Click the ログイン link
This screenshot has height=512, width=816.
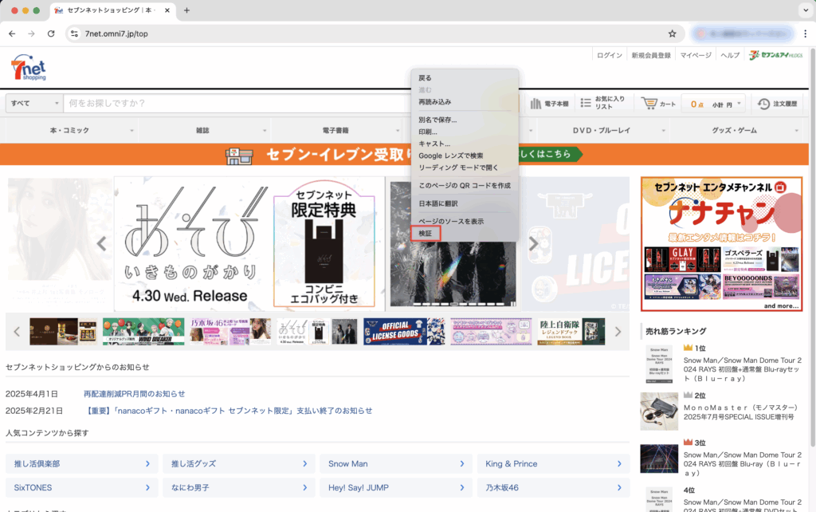pyautogui.click(x=610, y=55)
